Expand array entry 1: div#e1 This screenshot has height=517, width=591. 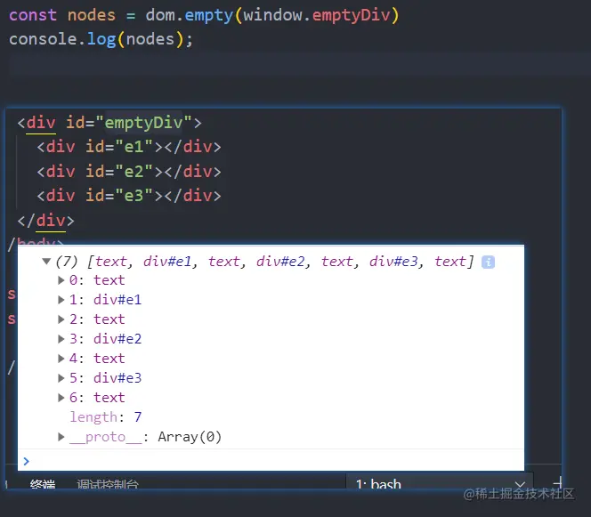point(61,300)
